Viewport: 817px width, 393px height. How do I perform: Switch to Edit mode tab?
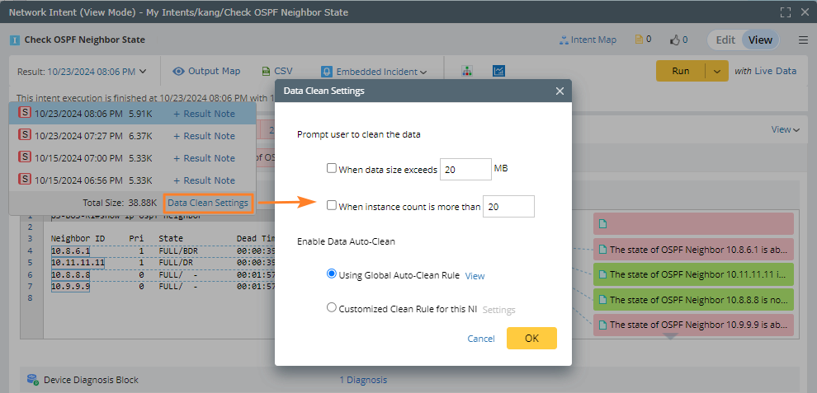point(725,40)
